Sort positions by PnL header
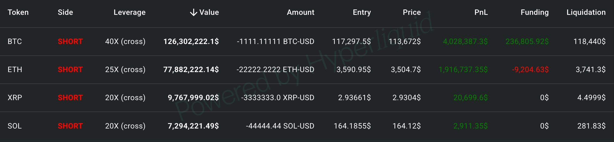Viewport: 614px width, 142px height. 481,12
